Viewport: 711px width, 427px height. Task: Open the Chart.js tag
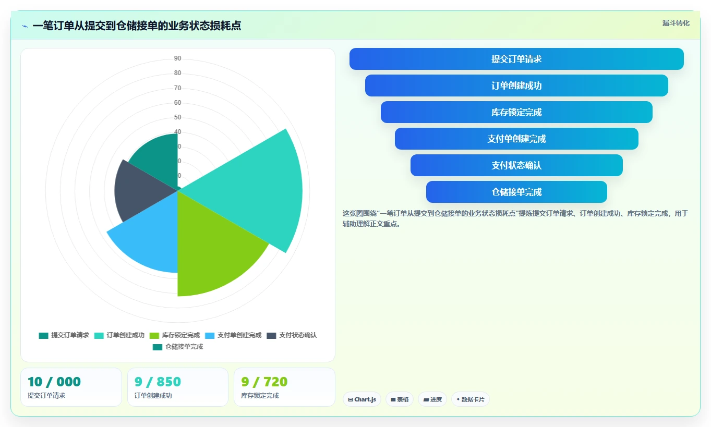(362, 399)
